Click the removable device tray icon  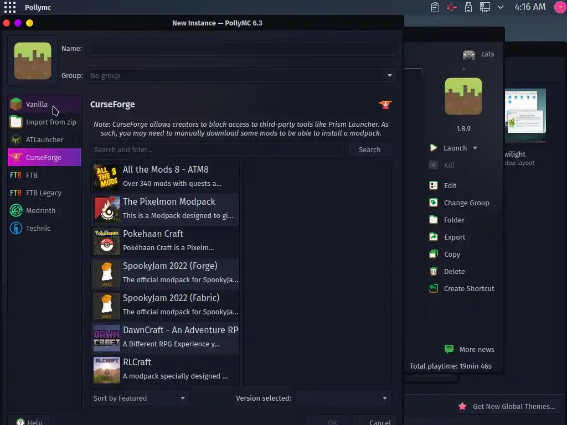tap(468, 7)
